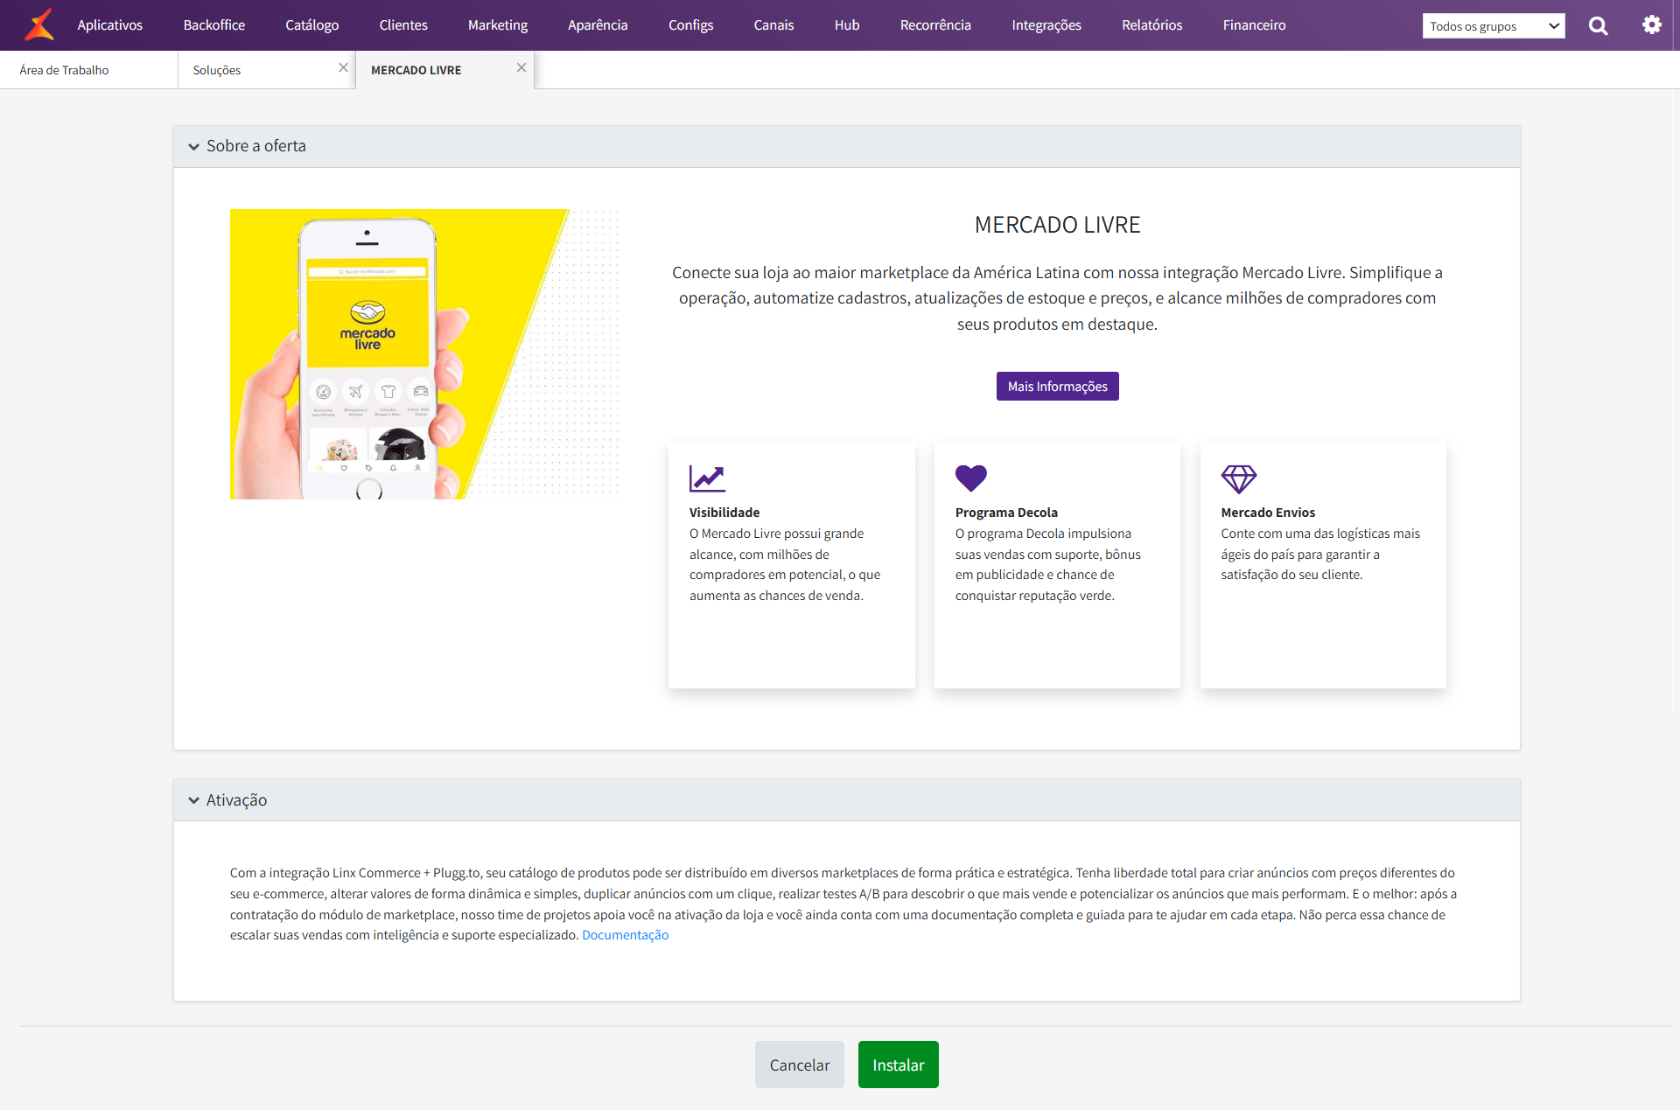Open the Financeiro menu

[1254, 25]
